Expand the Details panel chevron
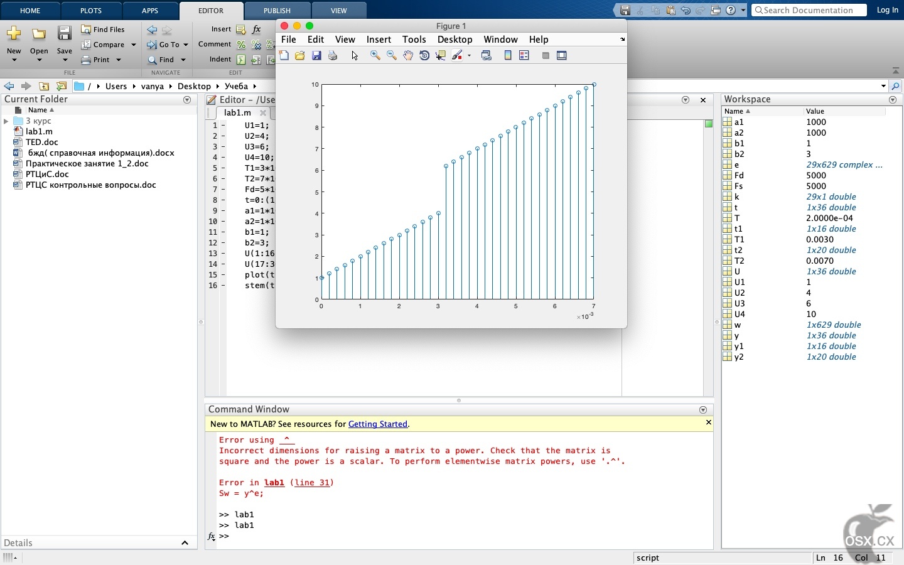 click(x=185, y=543)
